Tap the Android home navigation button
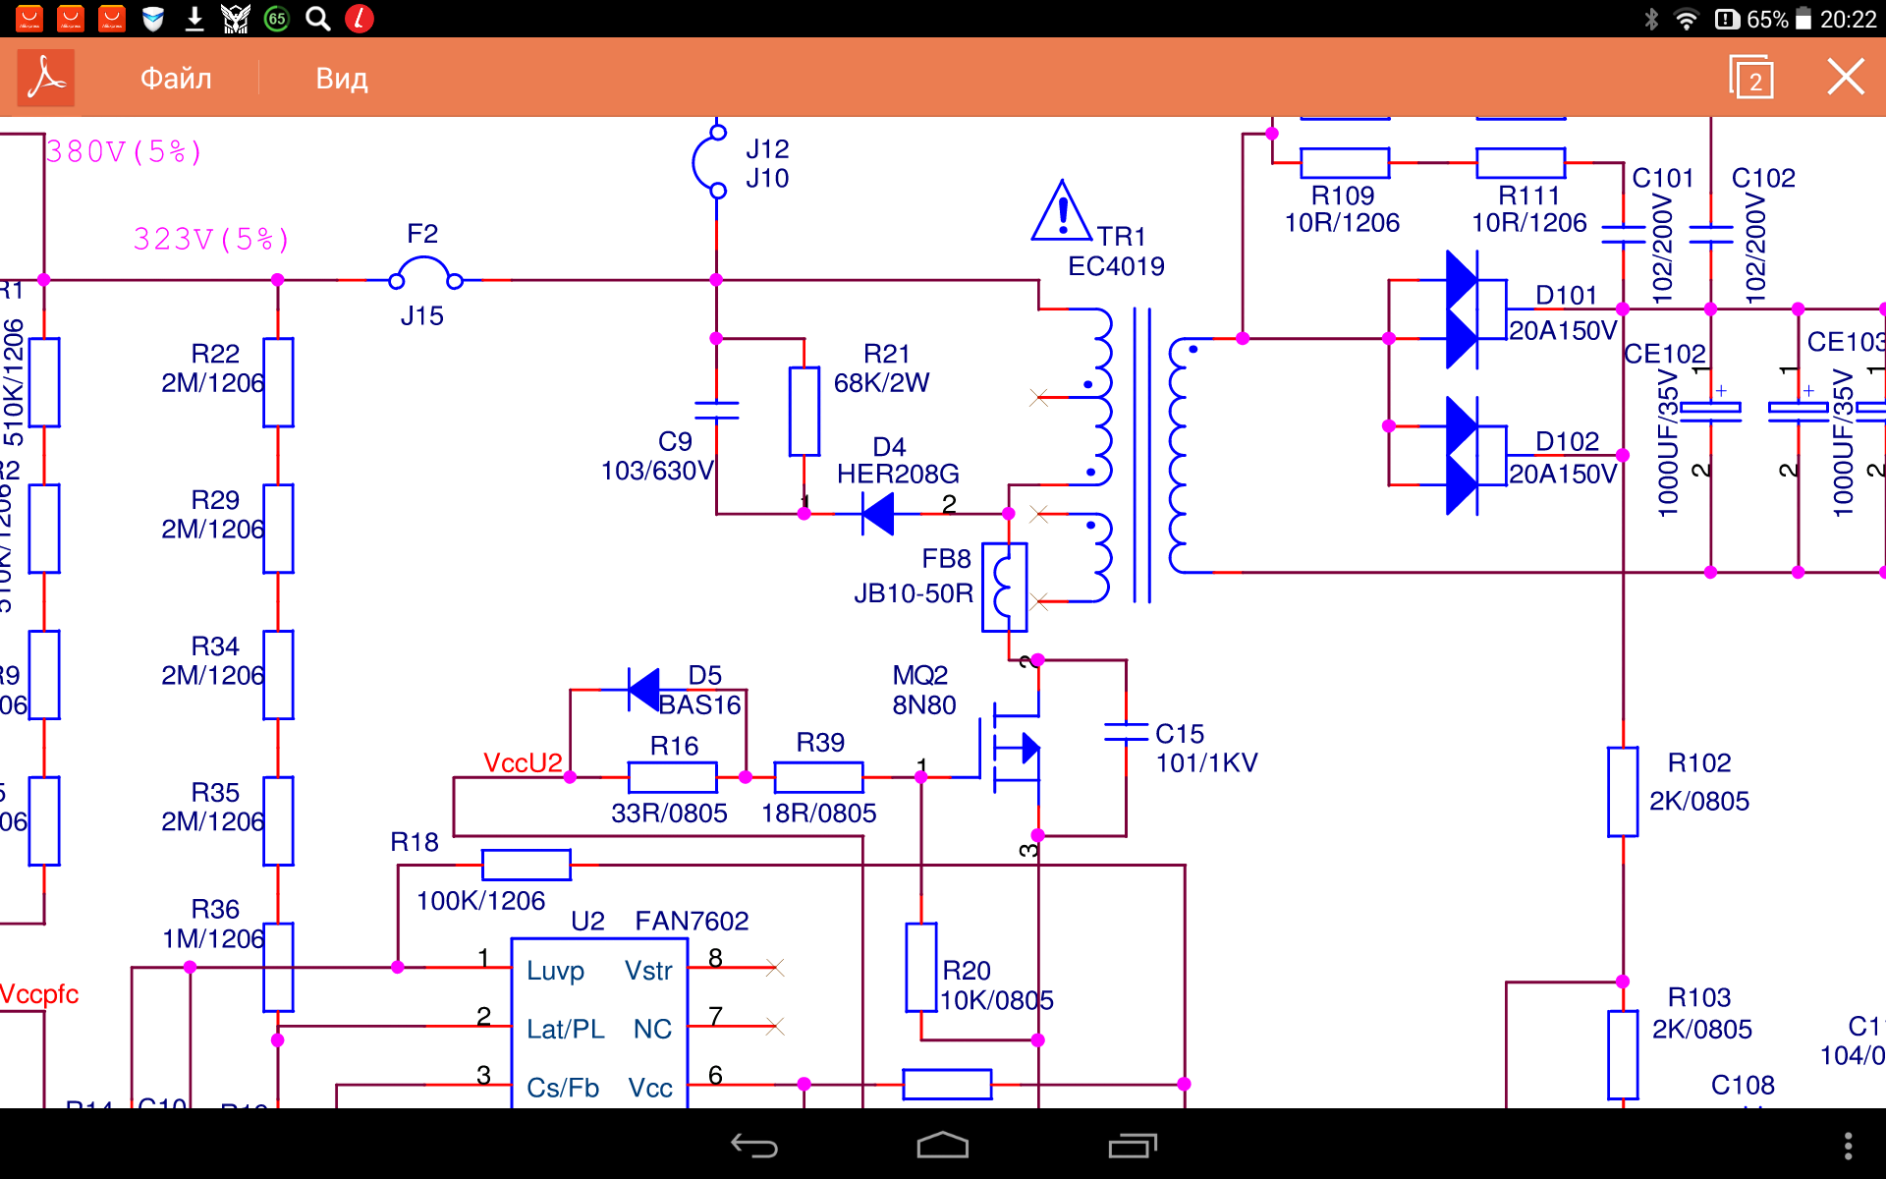1886x1179 pixels. tap(943, 1146)
